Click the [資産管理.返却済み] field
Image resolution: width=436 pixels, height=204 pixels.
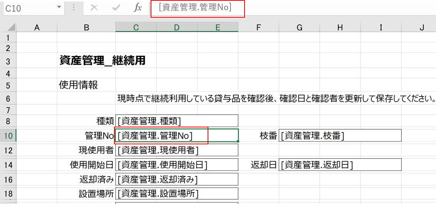point(177,180)
